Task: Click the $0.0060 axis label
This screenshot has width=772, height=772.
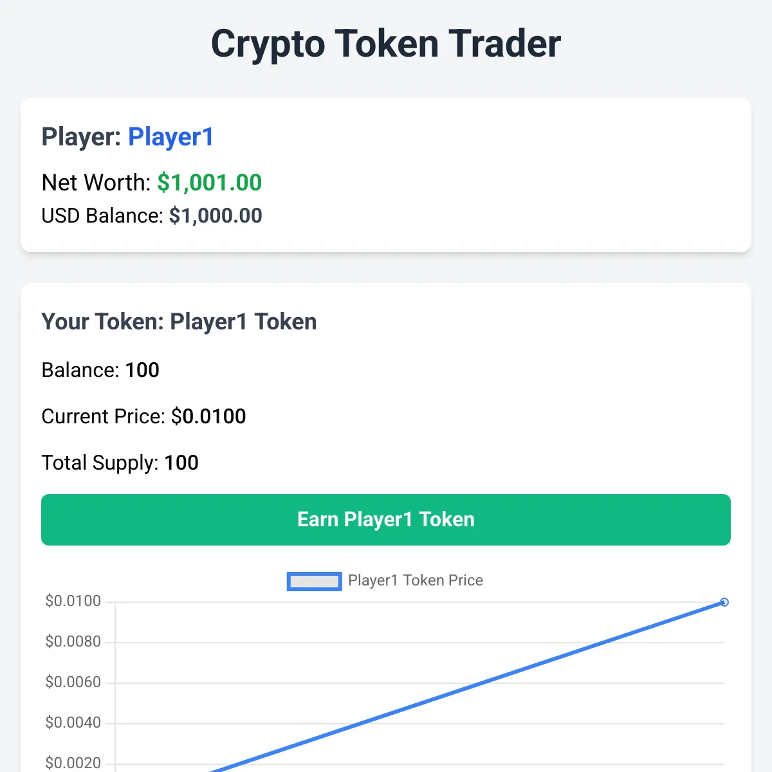Action: 73,682
